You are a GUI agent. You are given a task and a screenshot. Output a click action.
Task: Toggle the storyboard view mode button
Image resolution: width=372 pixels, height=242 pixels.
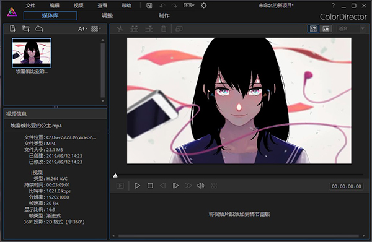click(313, 28)
